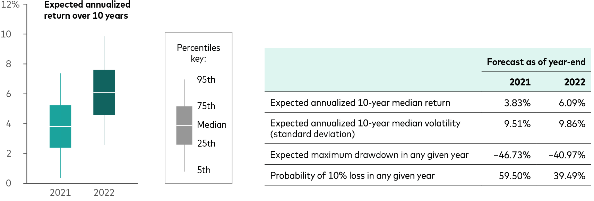The height and width of the screenshot is (201, 594).
Task: Click the Median label in the percentiles key
Action: click(212, 125)
